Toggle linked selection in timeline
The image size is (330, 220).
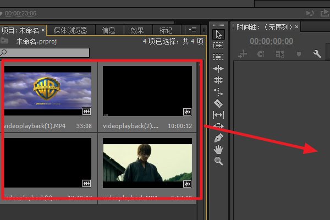click(x=280, y=54)
